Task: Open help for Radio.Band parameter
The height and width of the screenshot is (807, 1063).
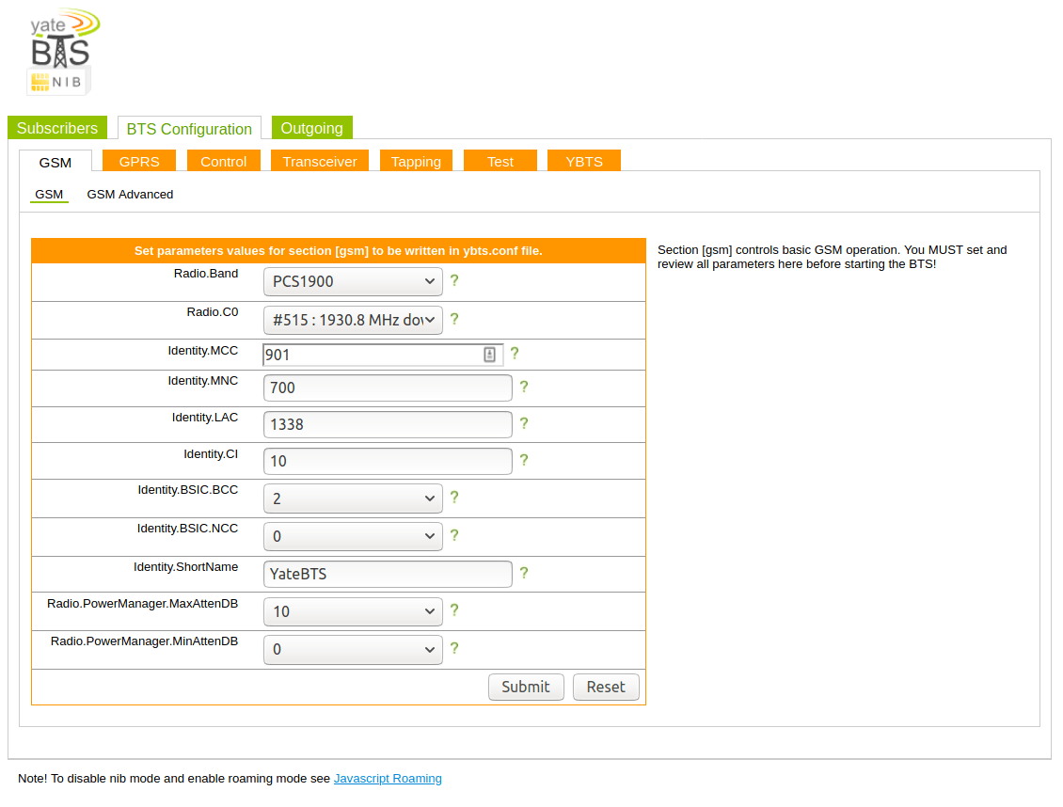Action: 454,280
